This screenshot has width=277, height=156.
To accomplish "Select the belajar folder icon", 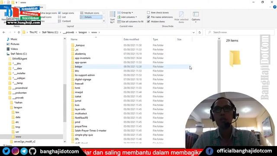I will pyautogui.click(x=73, y=66).
